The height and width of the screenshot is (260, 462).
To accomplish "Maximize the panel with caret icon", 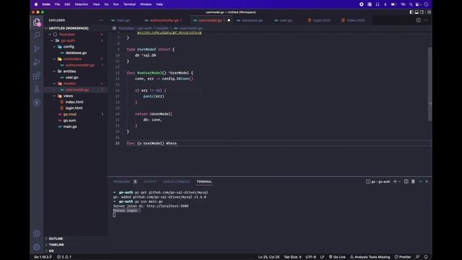I will tap(420, 181).
